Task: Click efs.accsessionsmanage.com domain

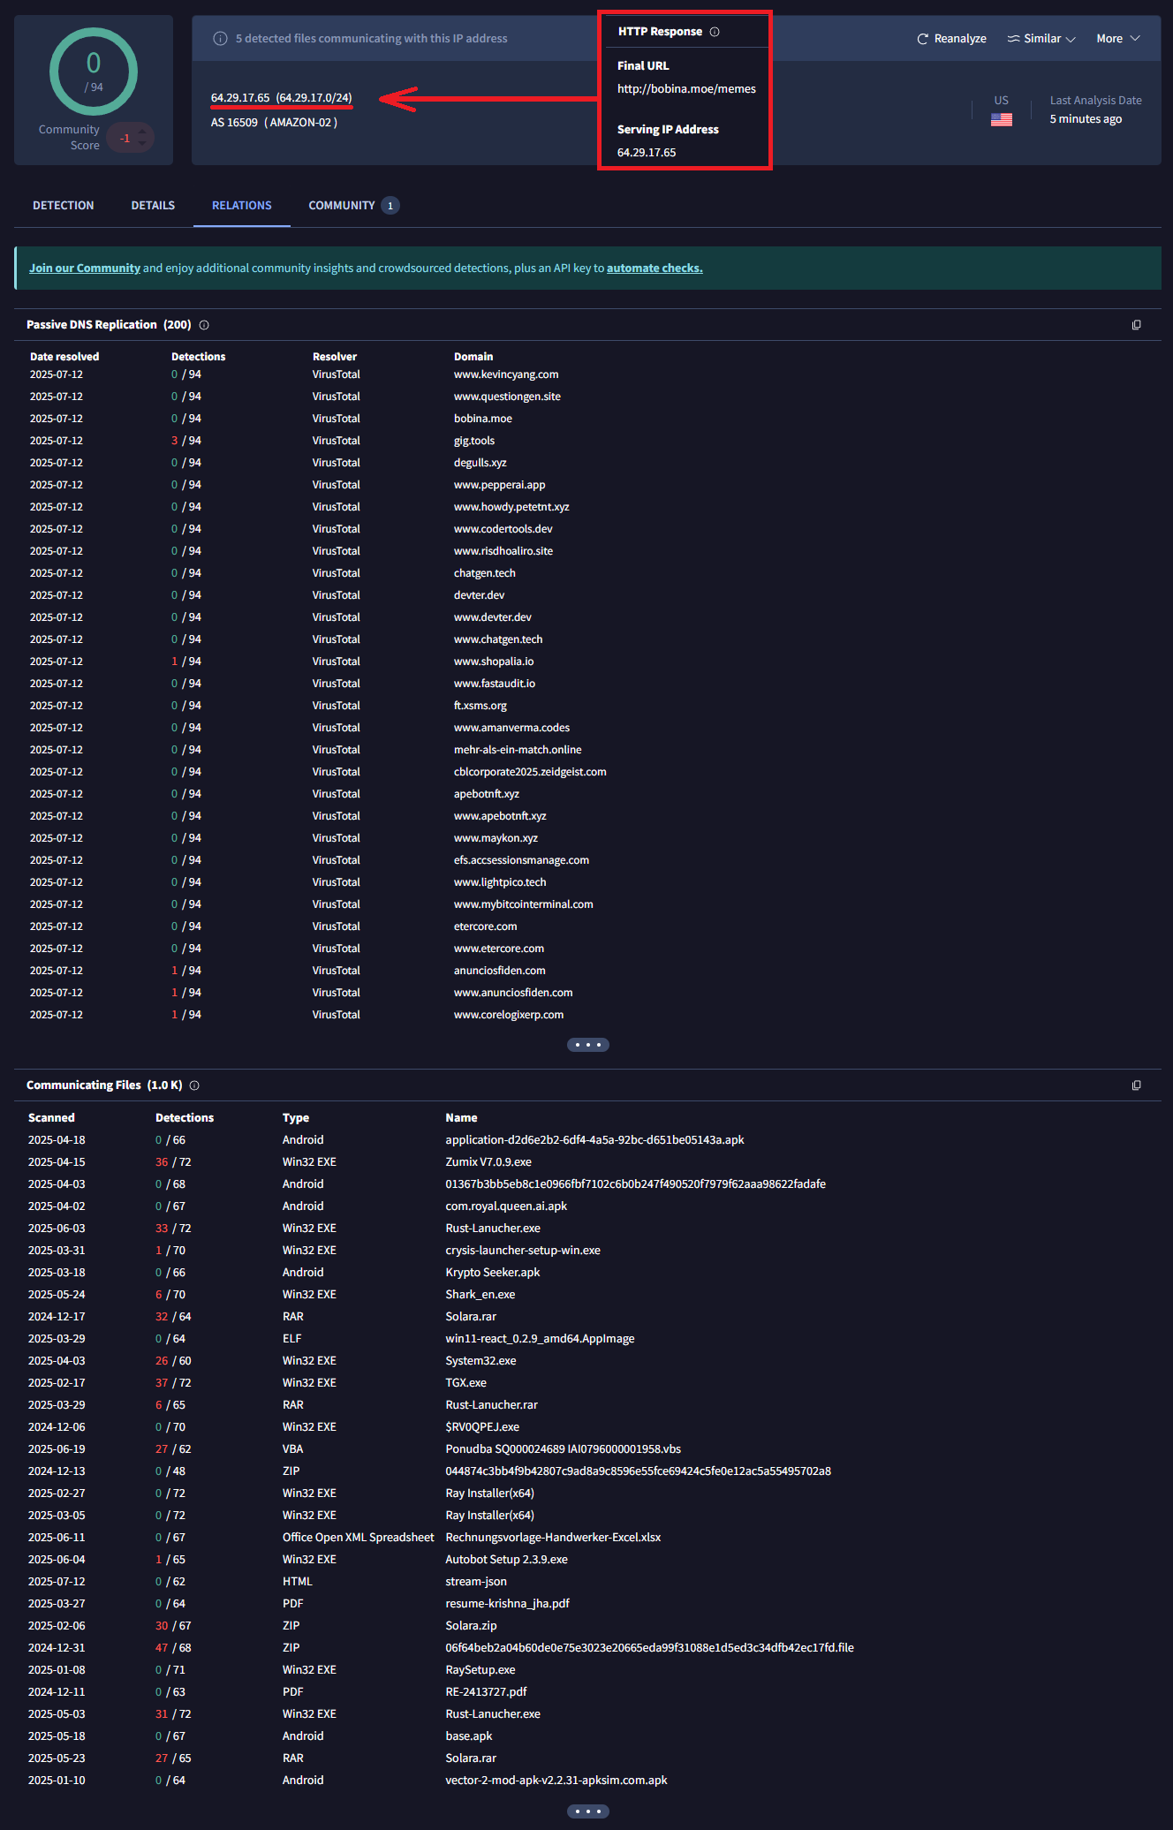Action: point(521,860)
